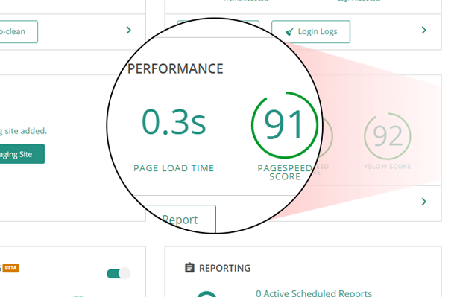Image resolution: width=454 pixels, height=297 pixels.
Task: Click the Staging Site button
Action: 22,154
